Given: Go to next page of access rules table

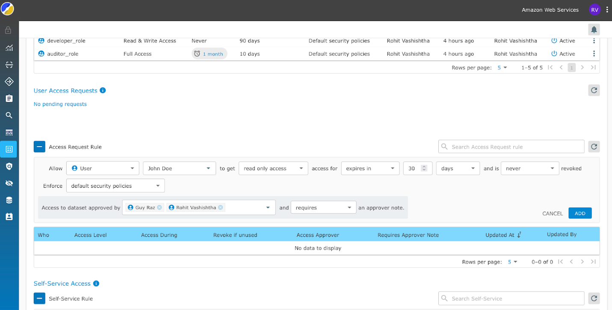Looking at the screenshot, I should tap(582, 262).
